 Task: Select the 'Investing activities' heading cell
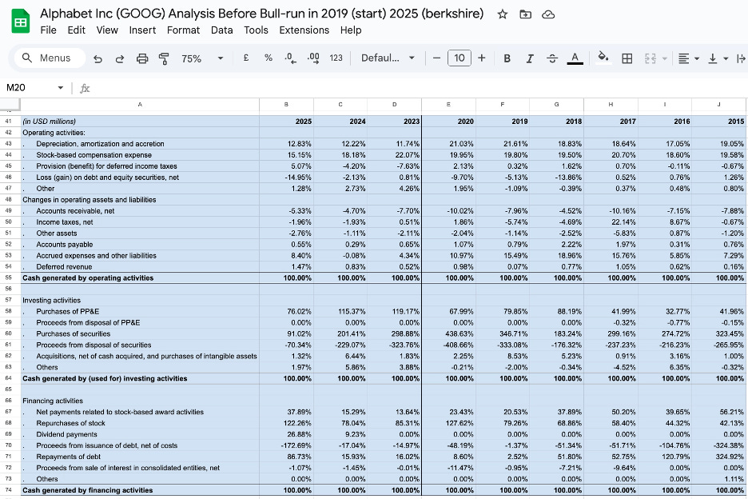[140, 301]
